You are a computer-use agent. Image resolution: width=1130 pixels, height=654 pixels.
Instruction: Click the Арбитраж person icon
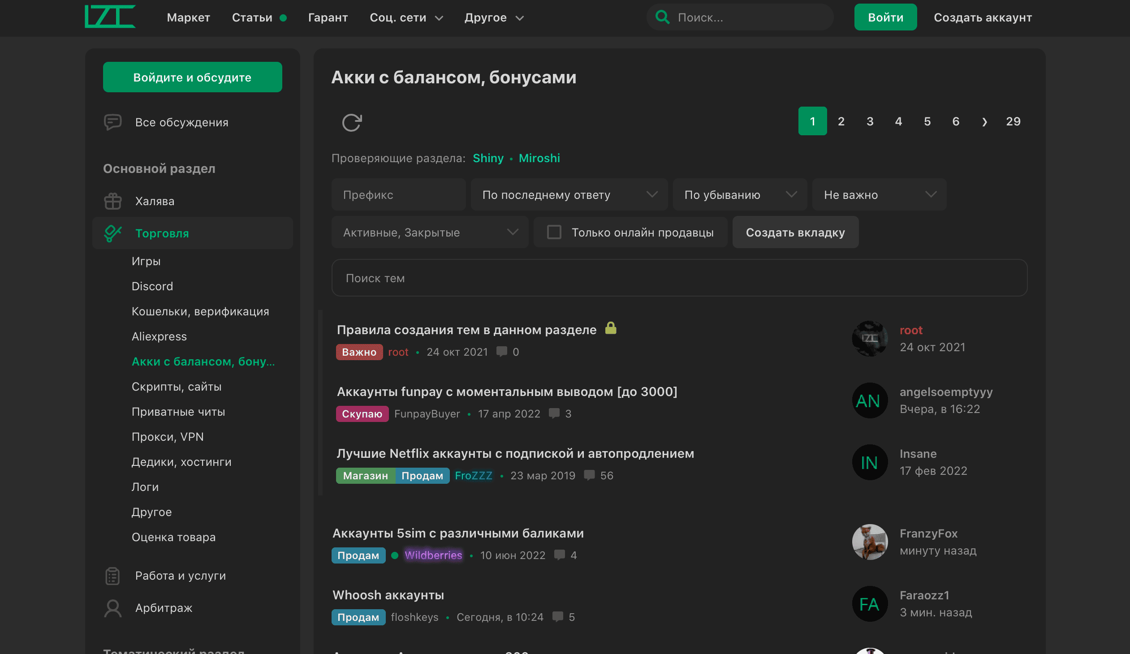click(x=112, y=608)
